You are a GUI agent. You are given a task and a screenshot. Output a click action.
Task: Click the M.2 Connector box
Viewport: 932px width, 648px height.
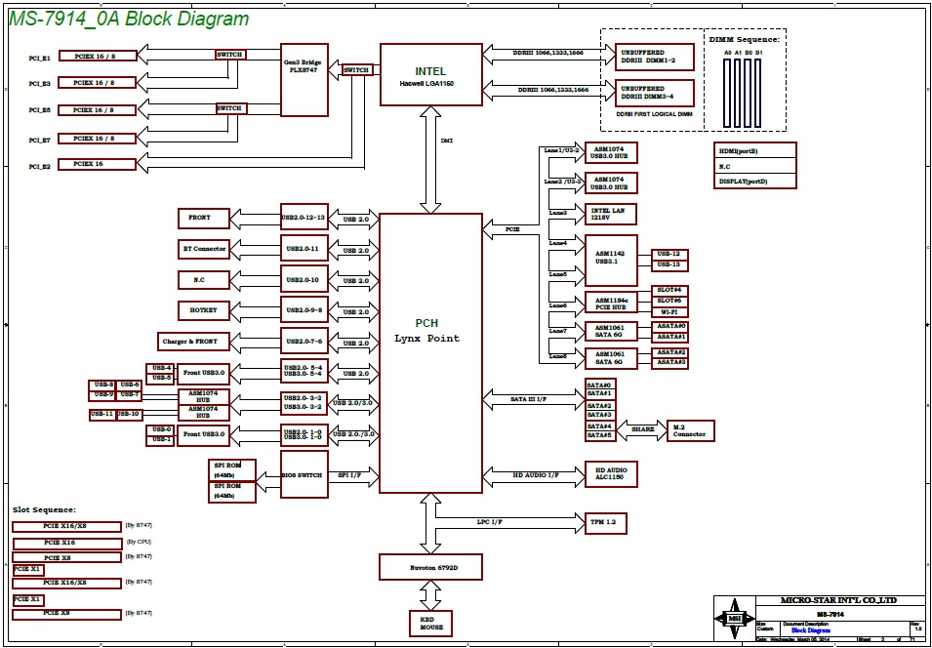(x=689, y=430)
